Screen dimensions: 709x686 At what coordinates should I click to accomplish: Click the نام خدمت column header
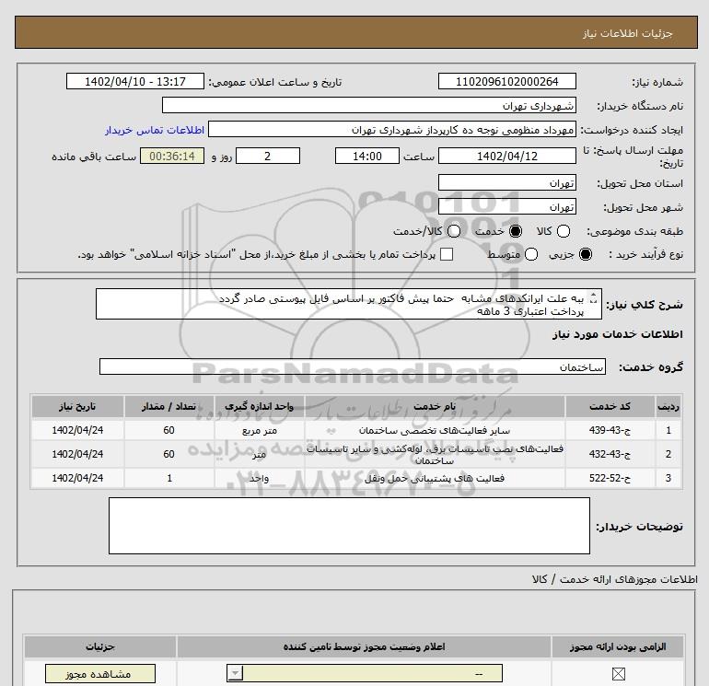[435, 406]
